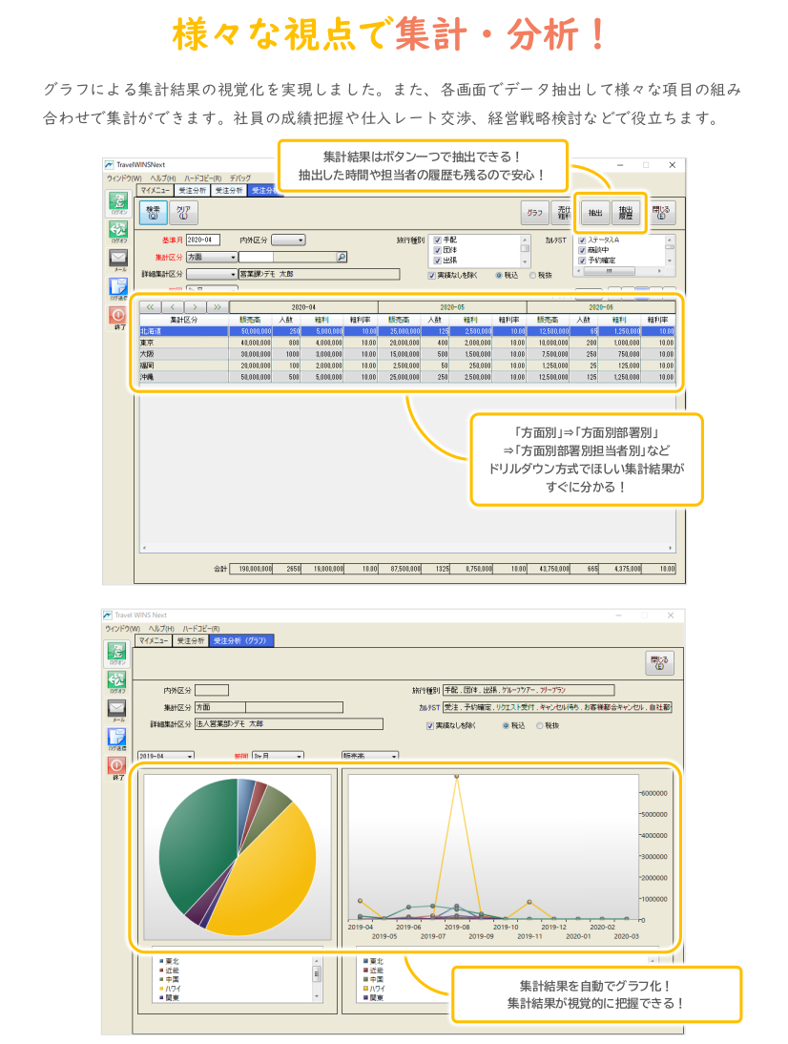This screenshot has height=1044, width=788.
Task: Toggle the 出張 checkbox in 旅行種別 list
Action: point(437,261)
